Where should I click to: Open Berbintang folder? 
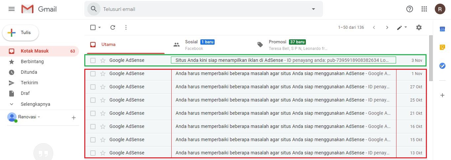point(40,61)
